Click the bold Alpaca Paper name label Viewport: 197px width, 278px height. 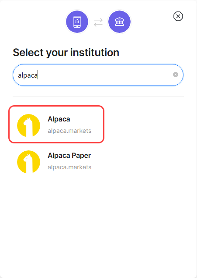[x=69, y=156]
